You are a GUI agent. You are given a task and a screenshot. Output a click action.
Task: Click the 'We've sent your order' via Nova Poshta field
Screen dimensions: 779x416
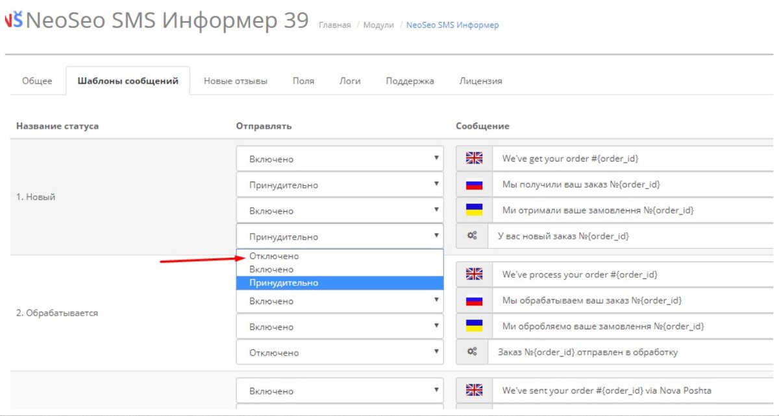(633, 391)
